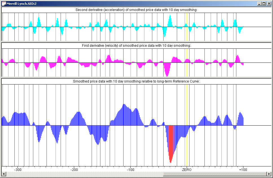Click the Smoothed price data chart title
The image size is (273, 178).
(136, 81)
